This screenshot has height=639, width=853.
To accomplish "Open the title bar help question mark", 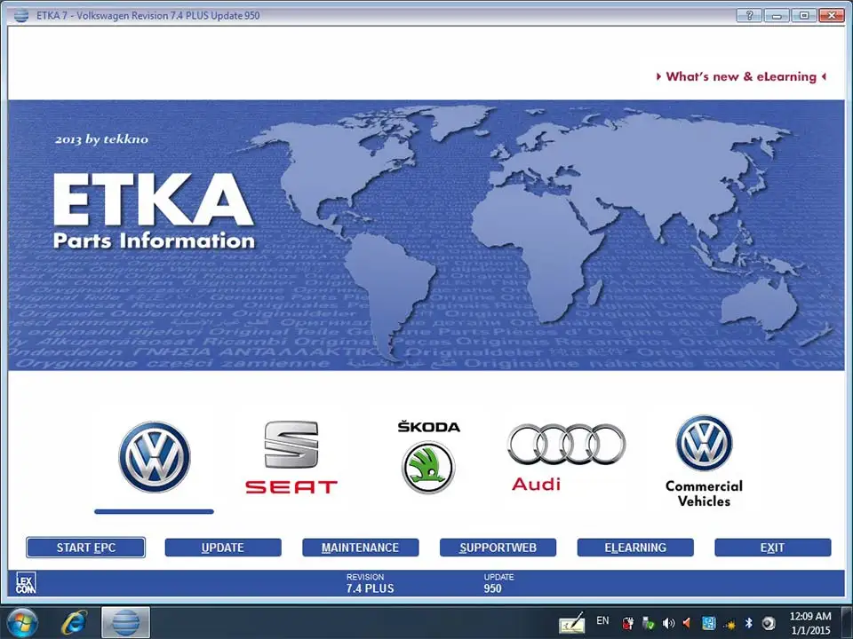I will [749, 15].
